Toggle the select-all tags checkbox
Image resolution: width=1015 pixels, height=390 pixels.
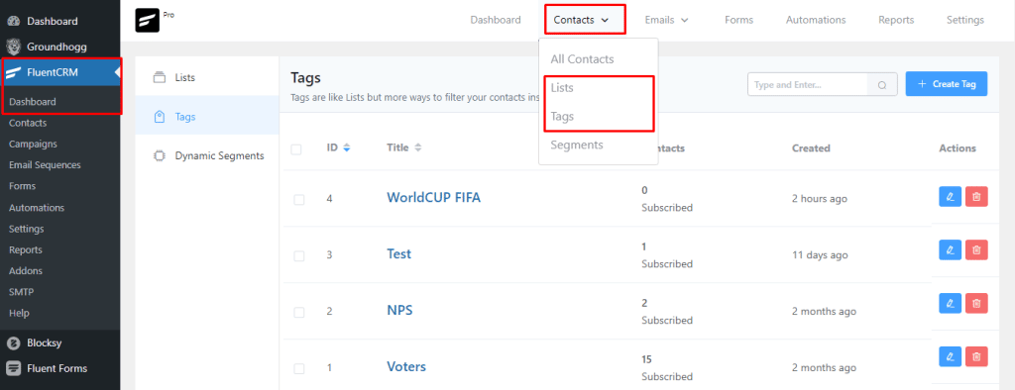(296, 149)
